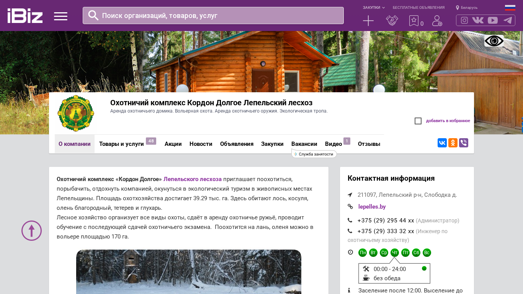Choose region Беларусь selector
523x294 pixels.
coord(467,8)
